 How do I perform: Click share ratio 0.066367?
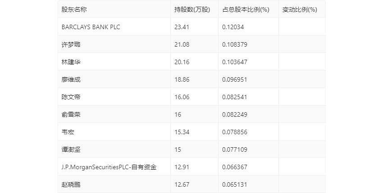(x=235, y=167)
